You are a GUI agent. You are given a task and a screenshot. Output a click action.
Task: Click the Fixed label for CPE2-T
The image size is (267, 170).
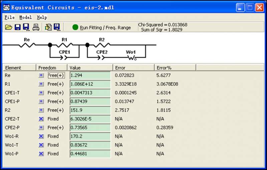53,119
